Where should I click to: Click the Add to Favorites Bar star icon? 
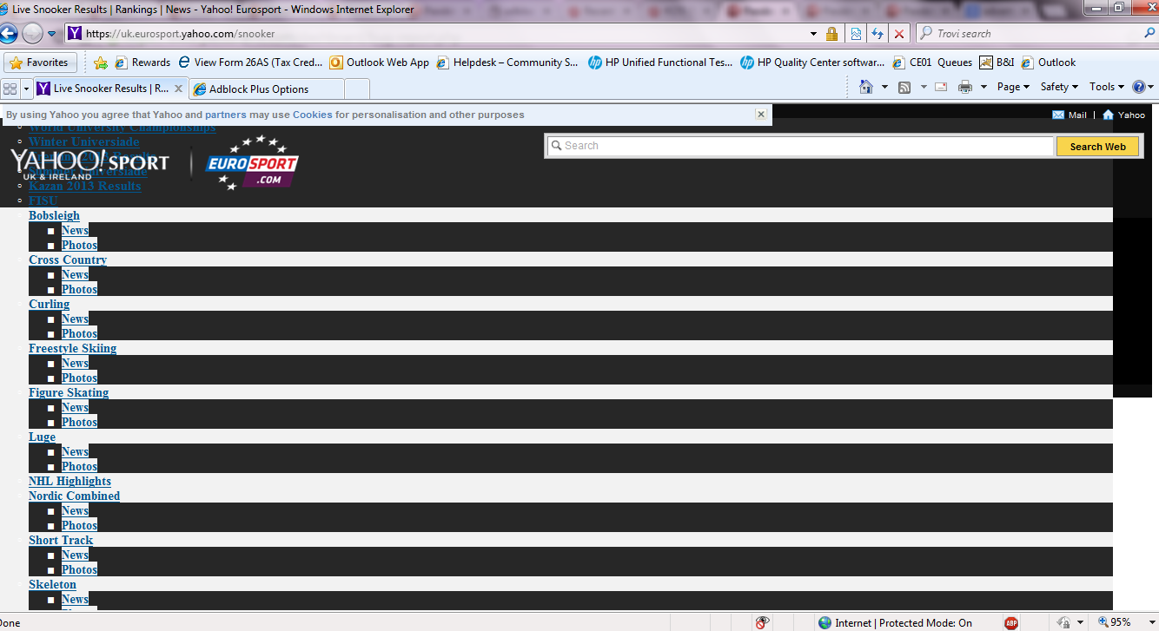101,62
